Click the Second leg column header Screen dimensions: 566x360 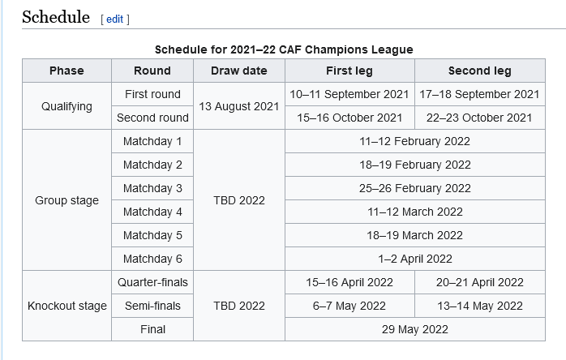click(479, 71)
